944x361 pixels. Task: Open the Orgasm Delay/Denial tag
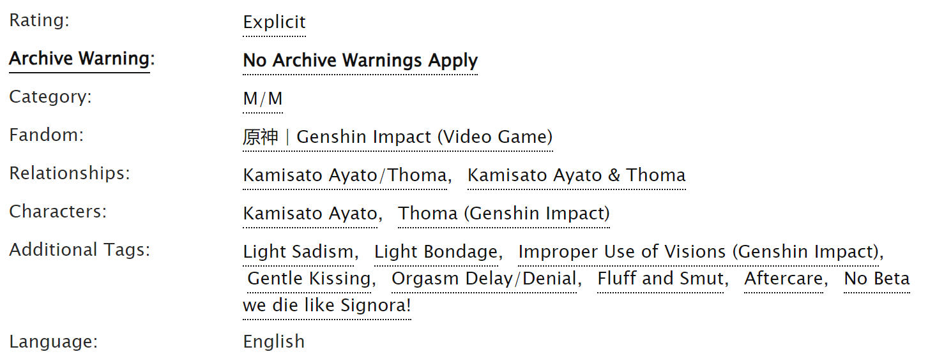484,279
